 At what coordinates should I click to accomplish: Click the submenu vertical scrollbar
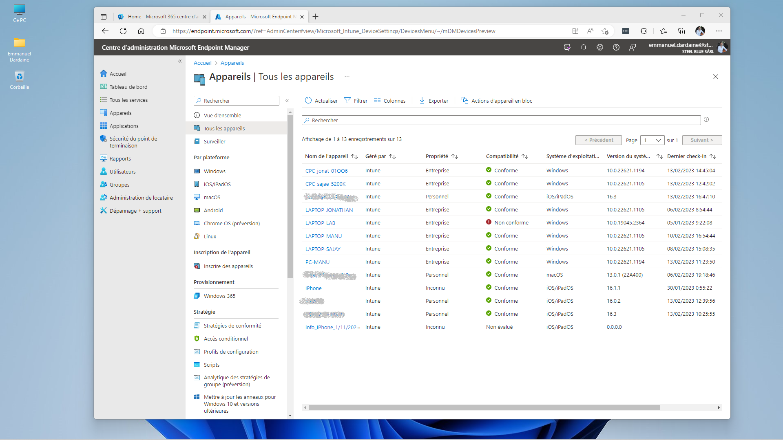(290, 196)
